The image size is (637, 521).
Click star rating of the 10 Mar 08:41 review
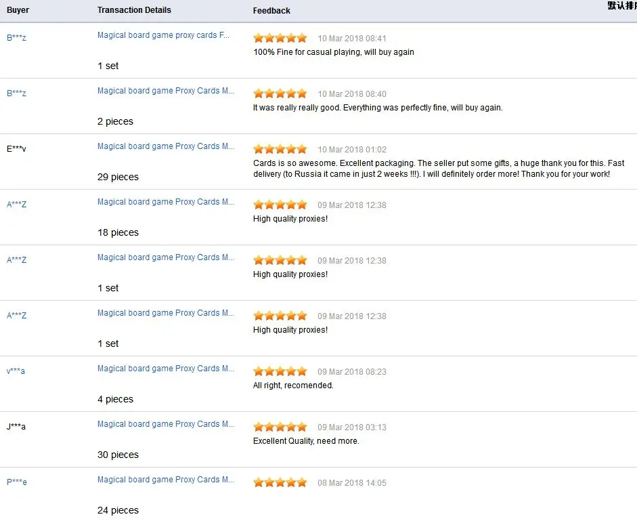tap(280, 38)
